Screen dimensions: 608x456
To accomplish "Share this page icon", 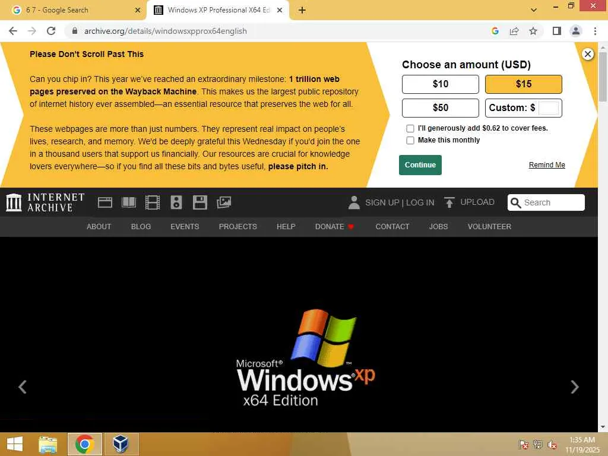I will coord(514,31).
